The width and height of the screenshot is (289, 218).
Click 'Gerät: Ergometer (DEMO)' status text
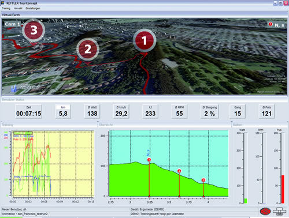(147, 209)
